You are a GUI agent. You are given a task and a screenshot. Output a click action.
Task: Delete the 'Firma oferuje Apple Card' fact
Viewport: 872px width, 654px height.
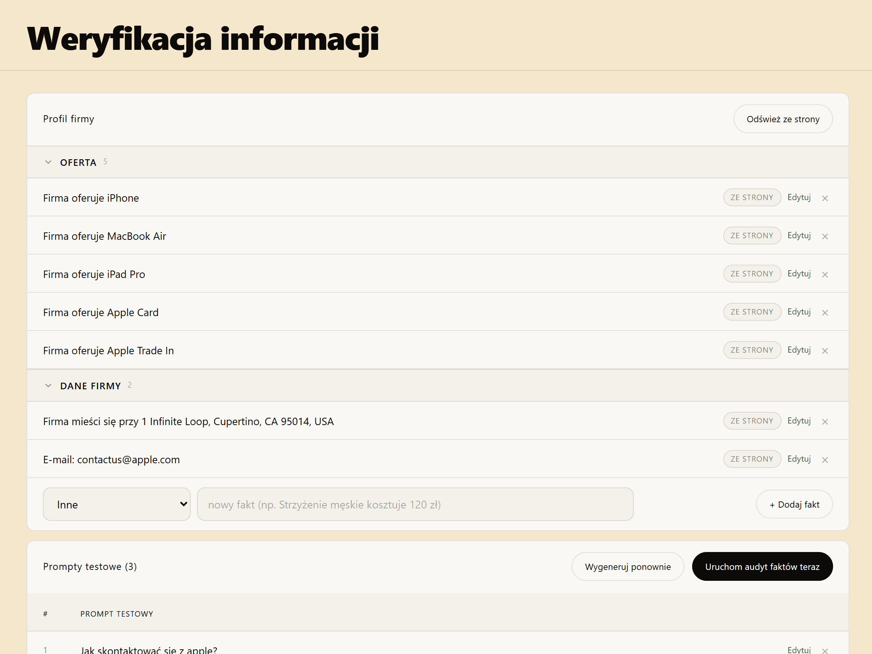click(825, 313)
